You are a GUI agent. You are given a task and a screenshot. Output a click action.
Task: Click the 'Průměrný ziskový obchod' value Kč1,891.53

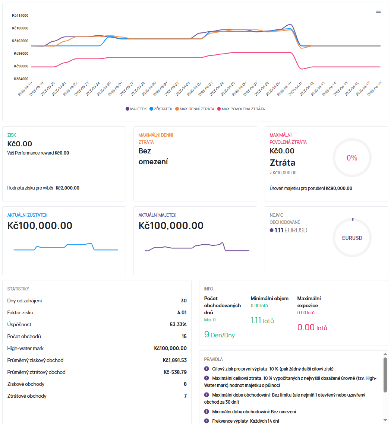coord(175,360)
